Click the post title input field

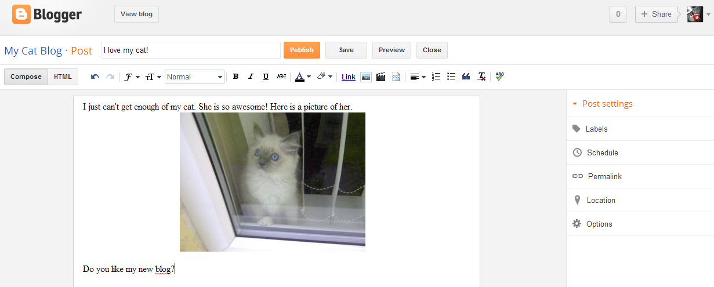[x=190, y=50]
